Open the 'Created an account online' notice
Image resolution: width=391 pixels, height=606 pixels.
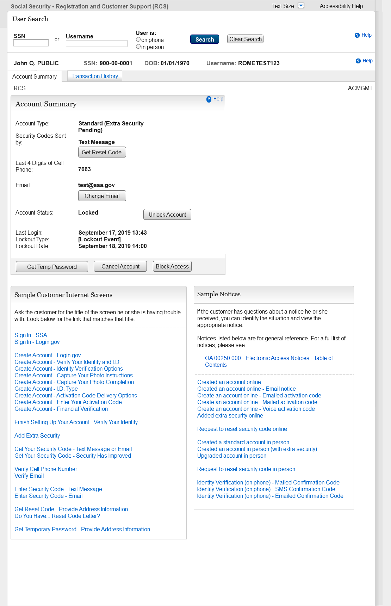[x=229, y=382]
